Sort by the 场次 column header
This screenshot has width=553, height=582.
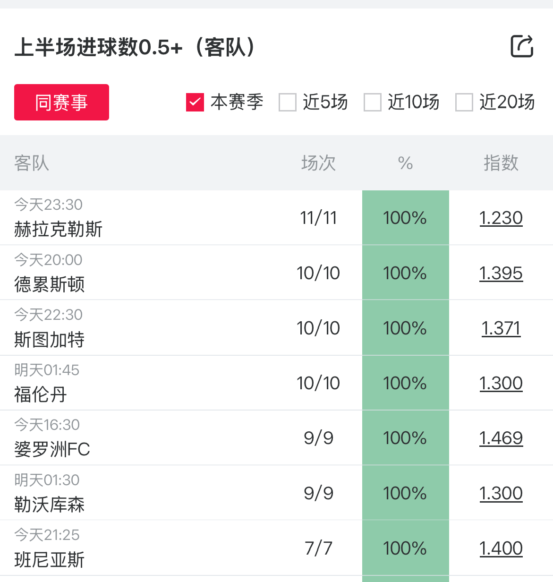[318, 163]
